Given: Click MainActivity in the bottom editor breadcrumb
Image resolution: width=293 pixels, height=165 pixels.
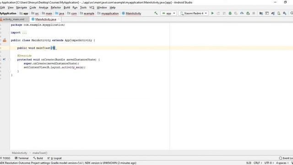Looking at the screenshot, I should point(19,153).
